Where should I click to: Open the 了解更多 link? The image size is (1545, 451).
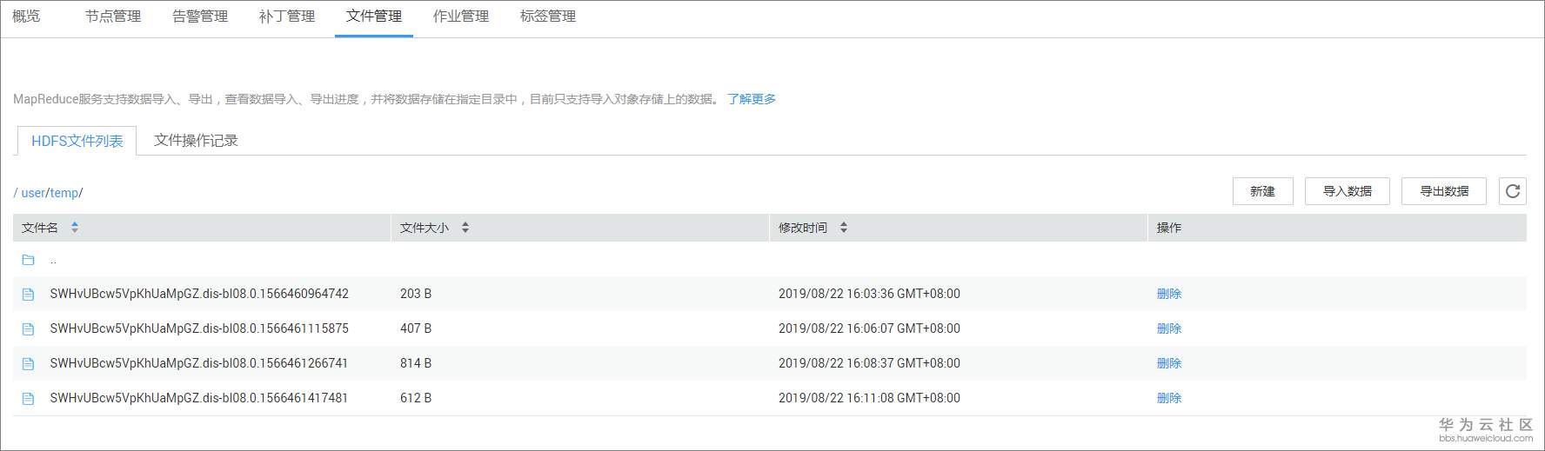pyautogui.click(x=752, y=99)
